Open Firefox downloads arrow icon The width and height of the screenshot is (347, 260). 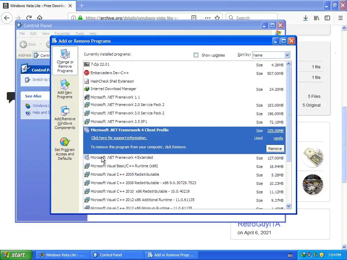(x=305, y=18)
